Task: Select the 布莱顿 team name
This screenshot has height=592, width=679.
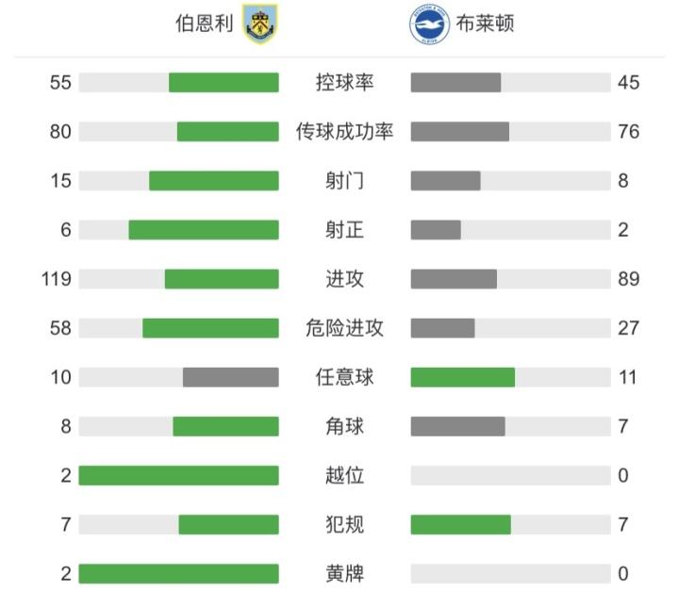Action: click(484, 25)
